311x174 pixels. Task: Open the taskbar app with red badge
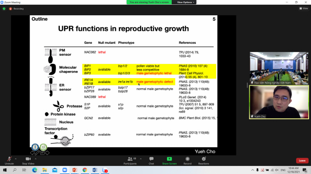[x=105, y=170]
